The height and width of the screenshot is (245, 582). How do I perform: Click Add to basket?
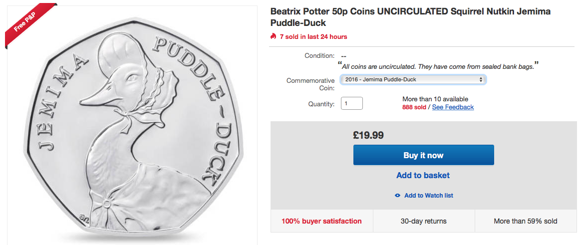point(423,175)
